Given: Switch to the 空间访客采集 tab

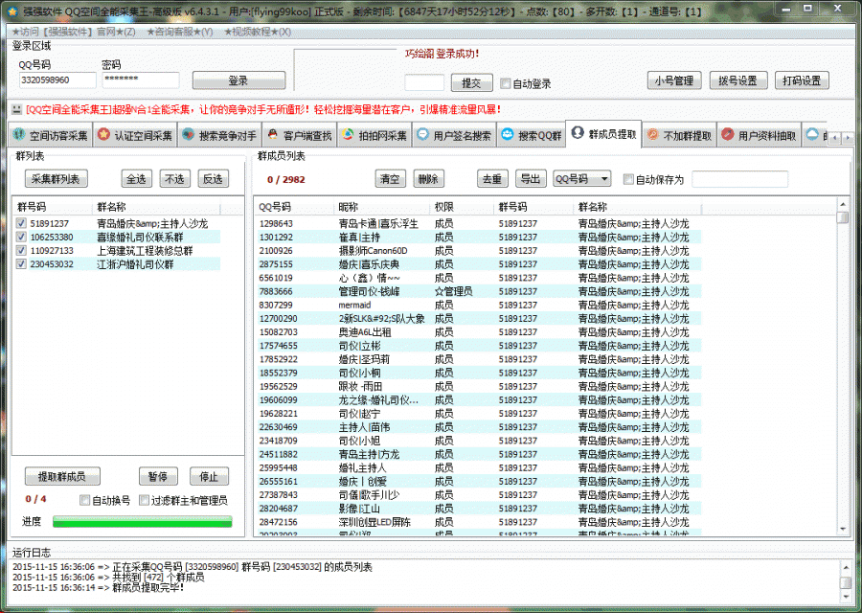Looking at the screenshot, I should point(51,135).
